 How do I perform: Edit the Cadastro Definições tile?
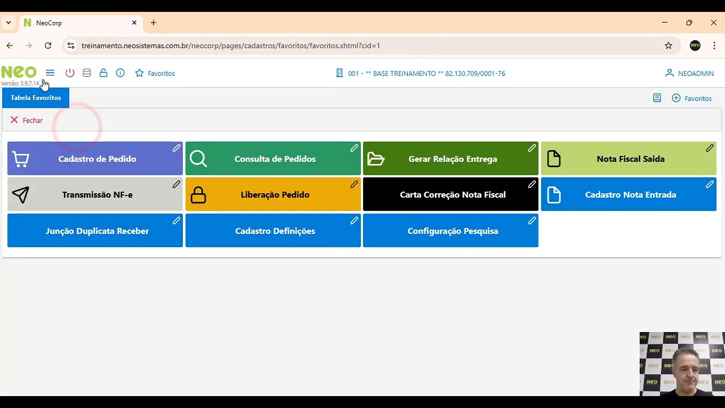click(x=354, y=220)
